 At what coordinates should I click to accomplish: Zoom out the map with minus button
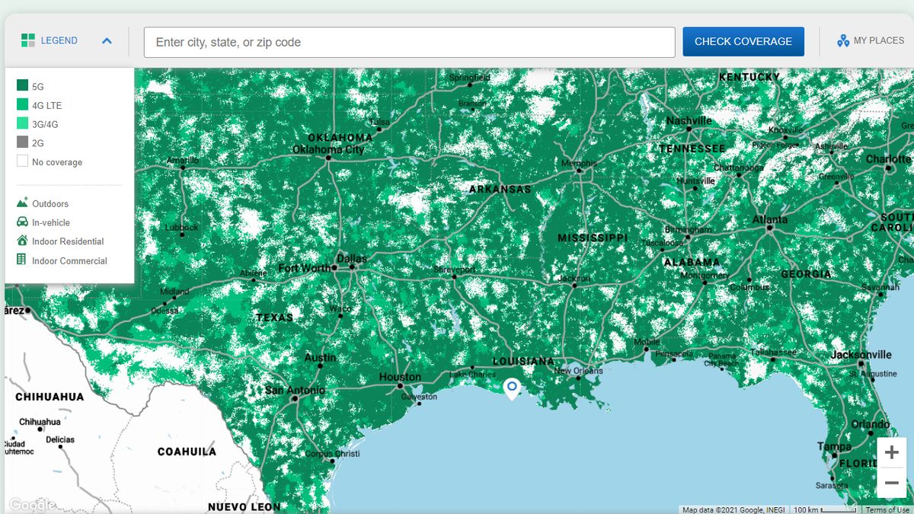click(x=892, y=483)
